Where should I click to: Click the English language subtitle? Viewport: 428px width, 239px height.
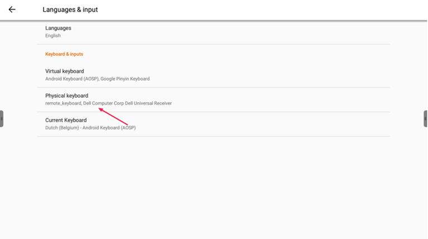click(x=53, y=36)
